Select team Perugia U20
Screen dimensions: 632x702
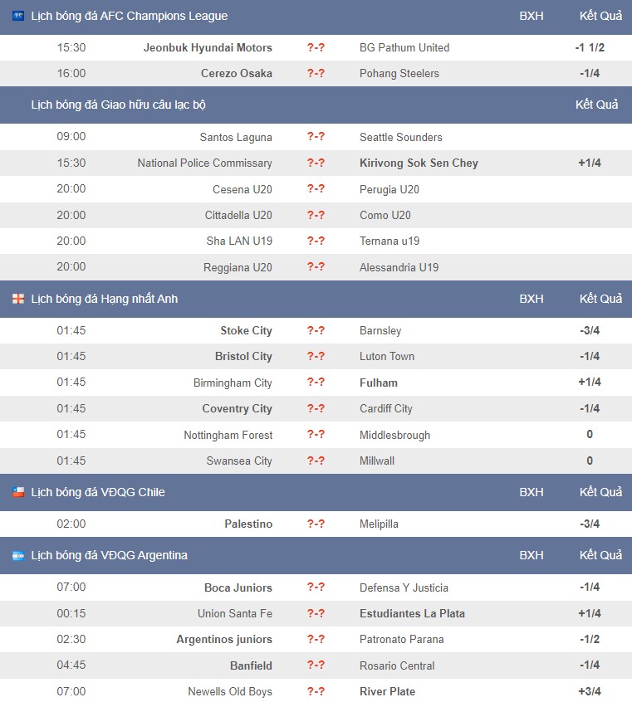tap(389, 189)
